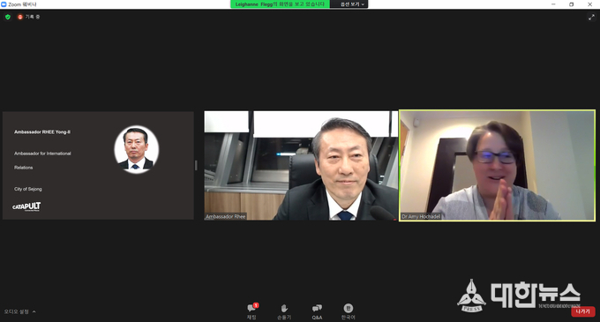Screen dimensions: 600x322
Task: Click the Dr Amy Hochadel name label
Action: point(421,216)
